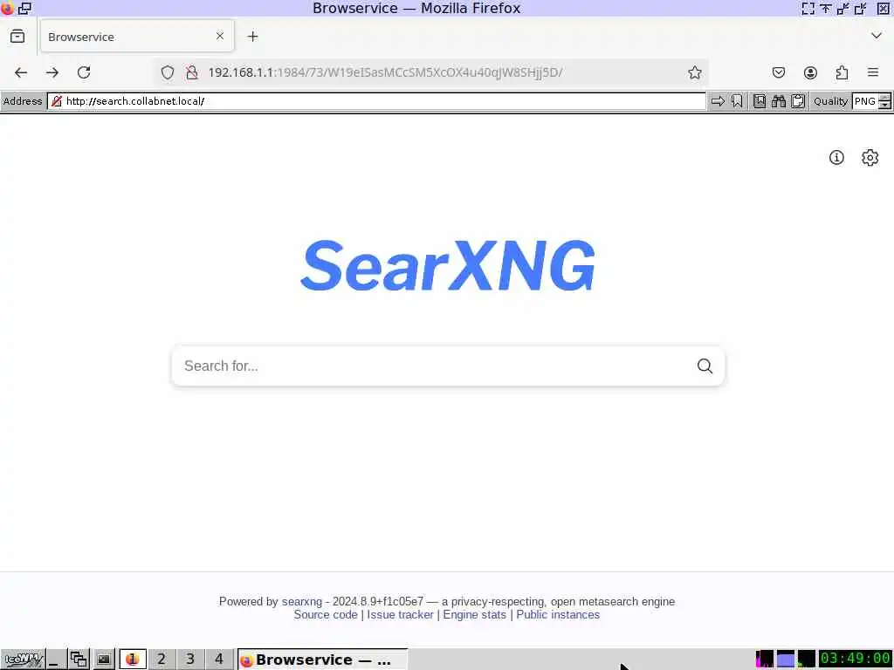Launch the terminal from the taskbar

[103, 660]
